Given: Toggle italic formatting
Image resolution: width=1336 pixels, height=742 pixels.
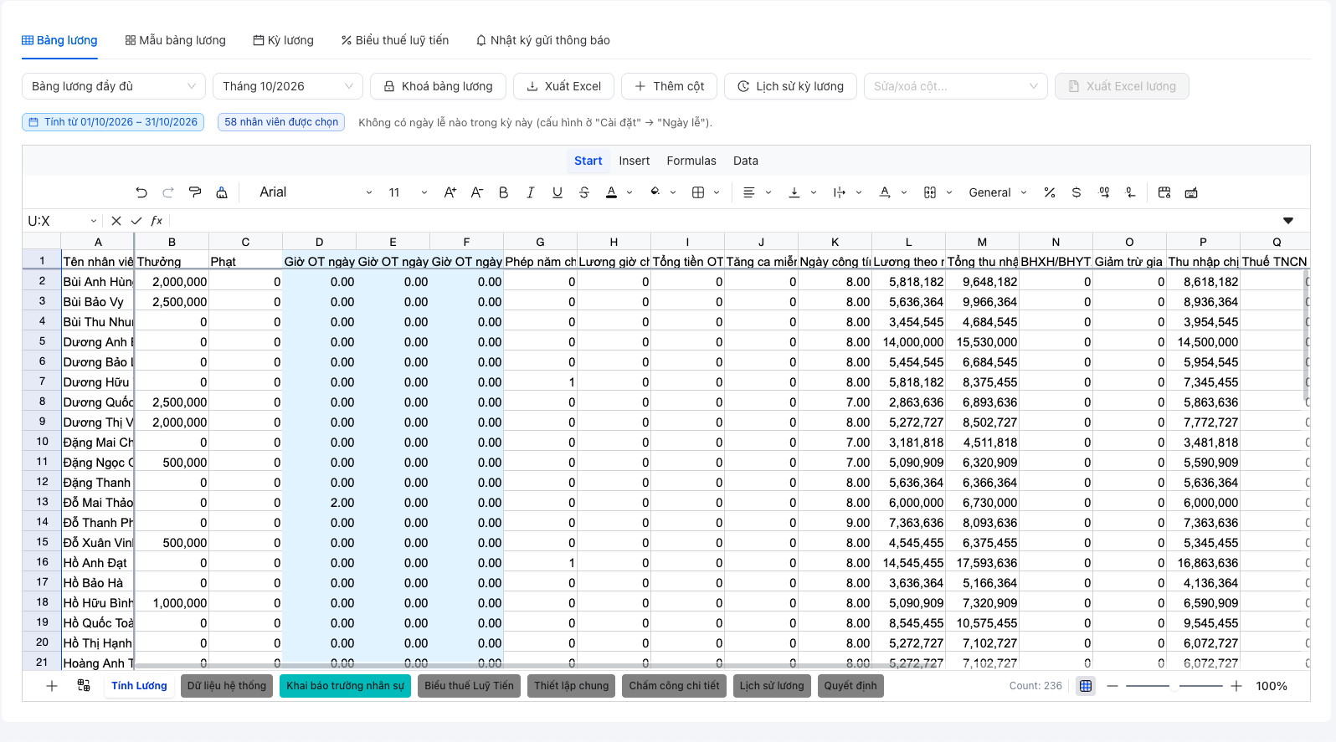Looking at the screenshot, I should pos(531,192).
